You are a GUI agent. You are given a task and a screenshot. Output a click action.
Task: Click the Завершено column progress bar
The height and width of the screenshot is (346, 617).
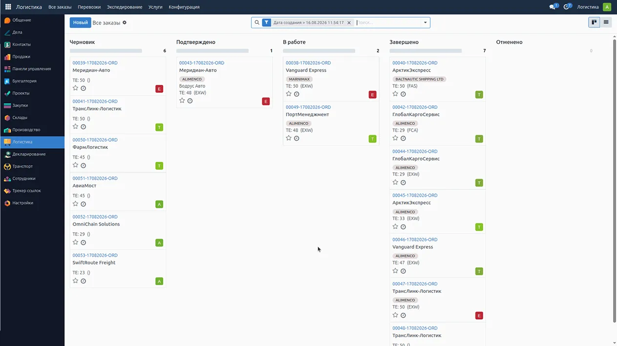(426, 51)
